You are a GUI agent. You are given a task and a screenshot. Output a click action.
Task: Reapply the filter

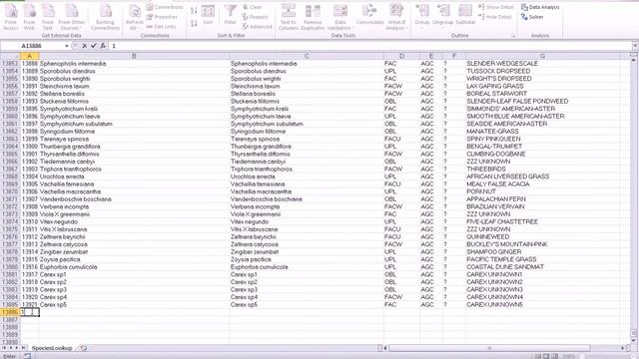click(x=256, y=17)
